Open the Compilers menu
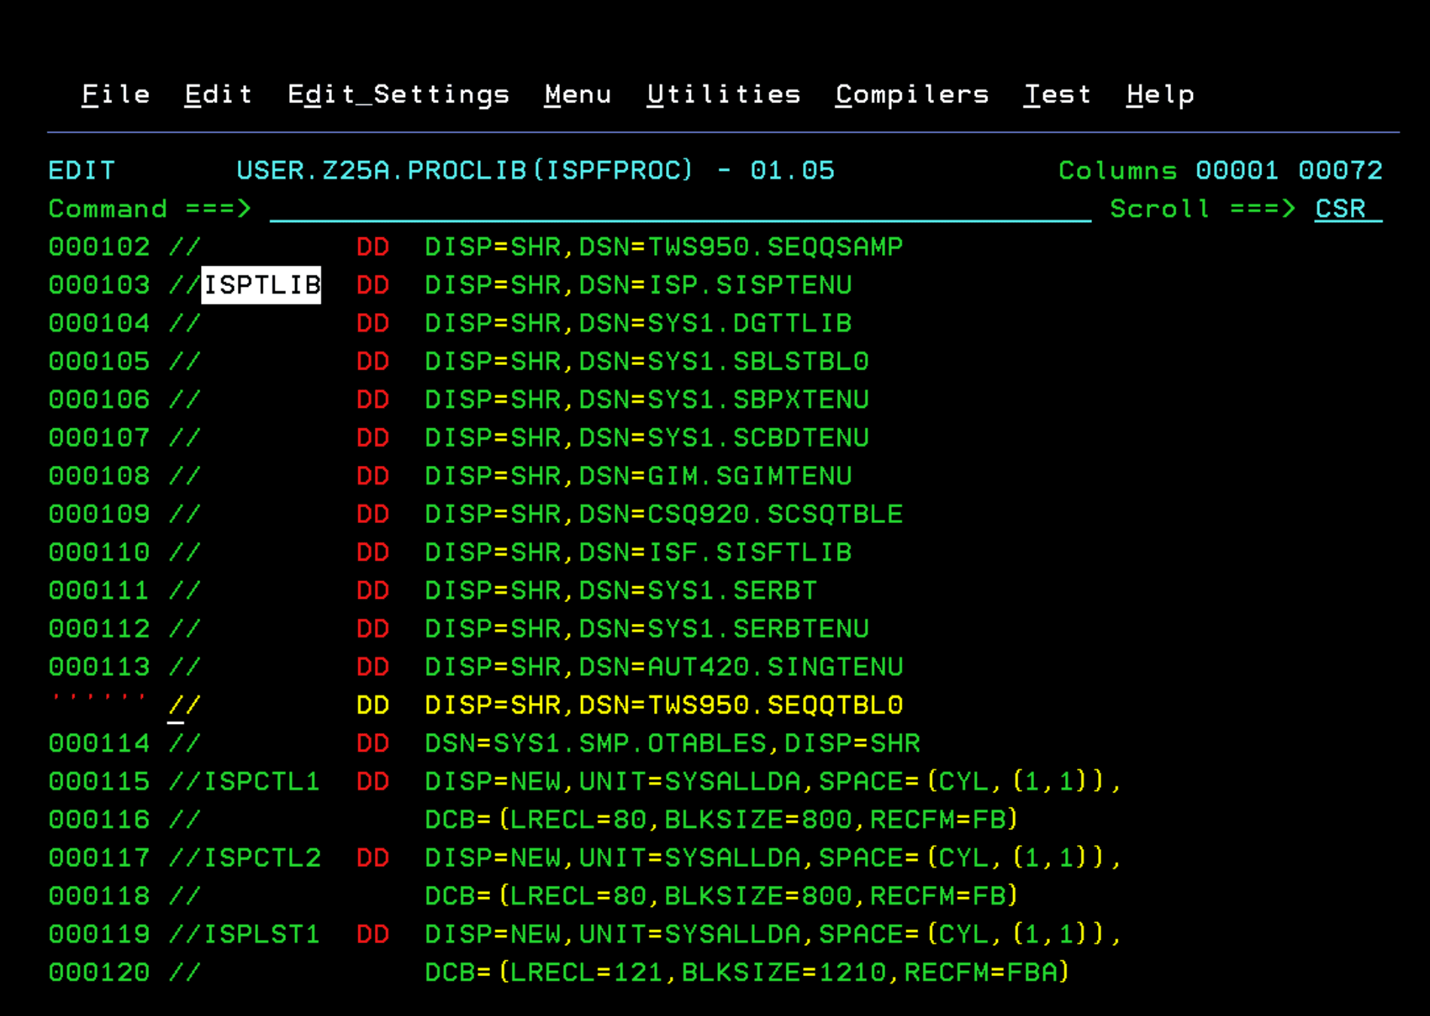The image size is (1430, 1016). (911, 95)
